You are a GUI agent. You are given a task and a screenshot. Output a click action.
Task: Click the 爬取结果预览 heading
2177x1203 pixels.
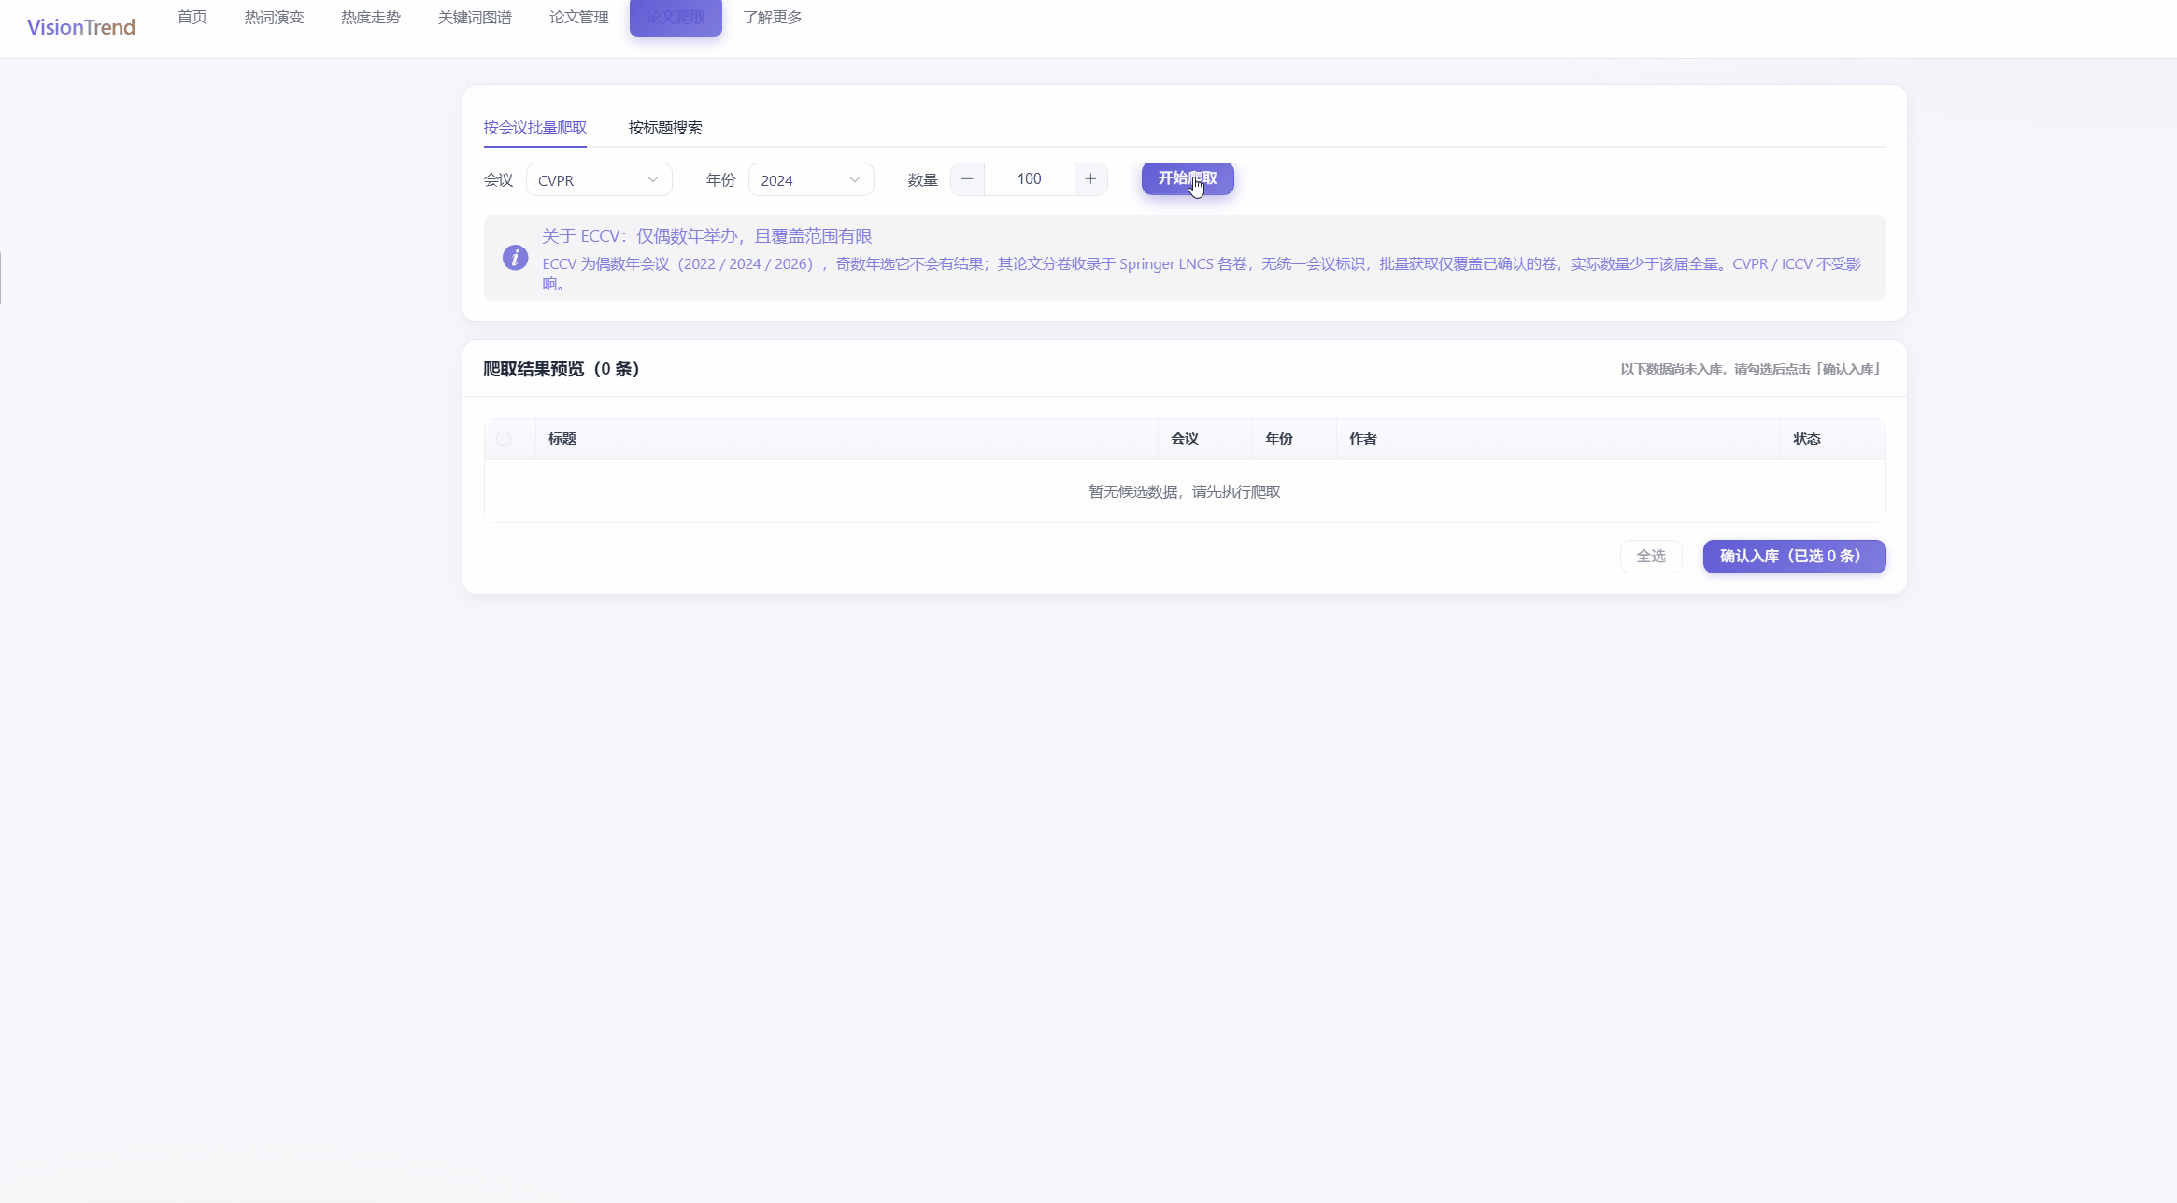click(x=561, y=369)
